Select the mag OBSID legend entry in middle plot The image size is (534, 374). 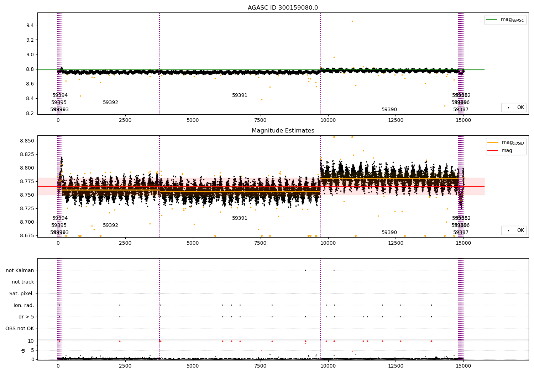[x=506, y=142]
